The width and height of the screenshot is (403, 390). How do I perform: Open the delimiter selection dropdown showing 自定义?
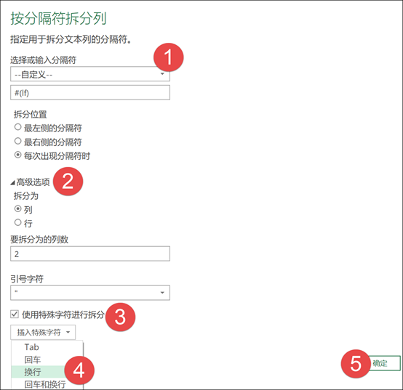[90, 74]
